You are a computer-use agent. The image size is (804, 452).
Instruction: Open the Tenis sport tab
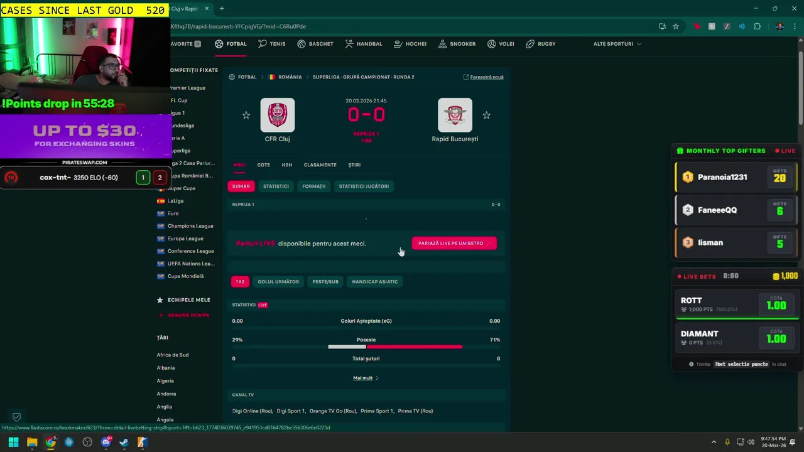click(x=271, y=44)
